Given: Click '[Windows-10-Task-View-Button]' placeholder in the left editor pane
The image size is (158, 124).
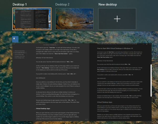Looking at the screenshot, I should click(x=44, y=58).
